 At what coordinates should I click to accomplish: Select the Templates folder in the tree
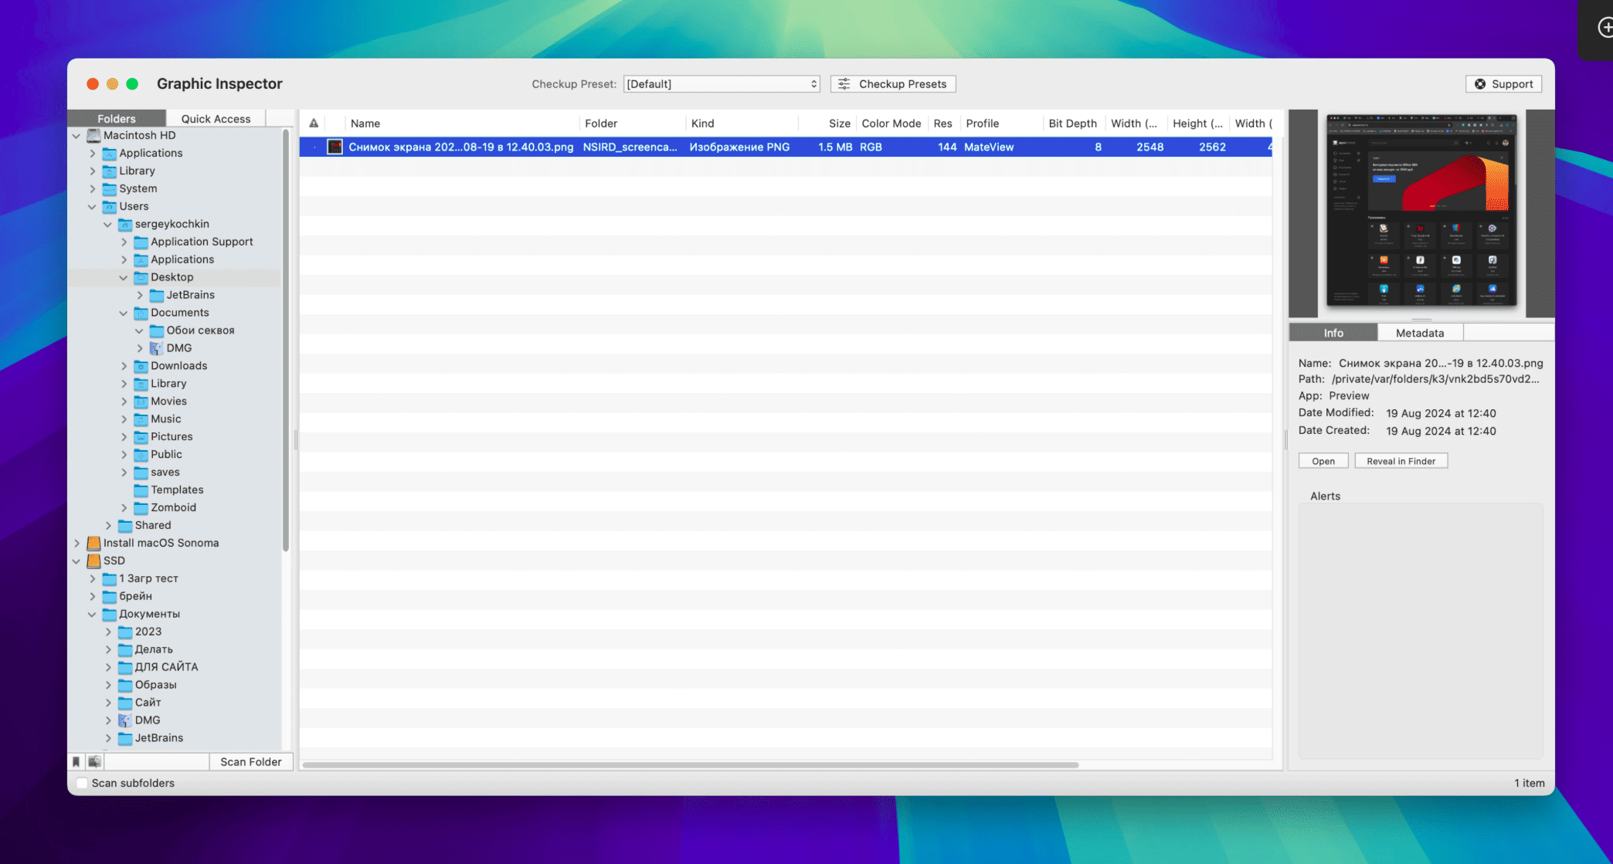click(177, 490)
